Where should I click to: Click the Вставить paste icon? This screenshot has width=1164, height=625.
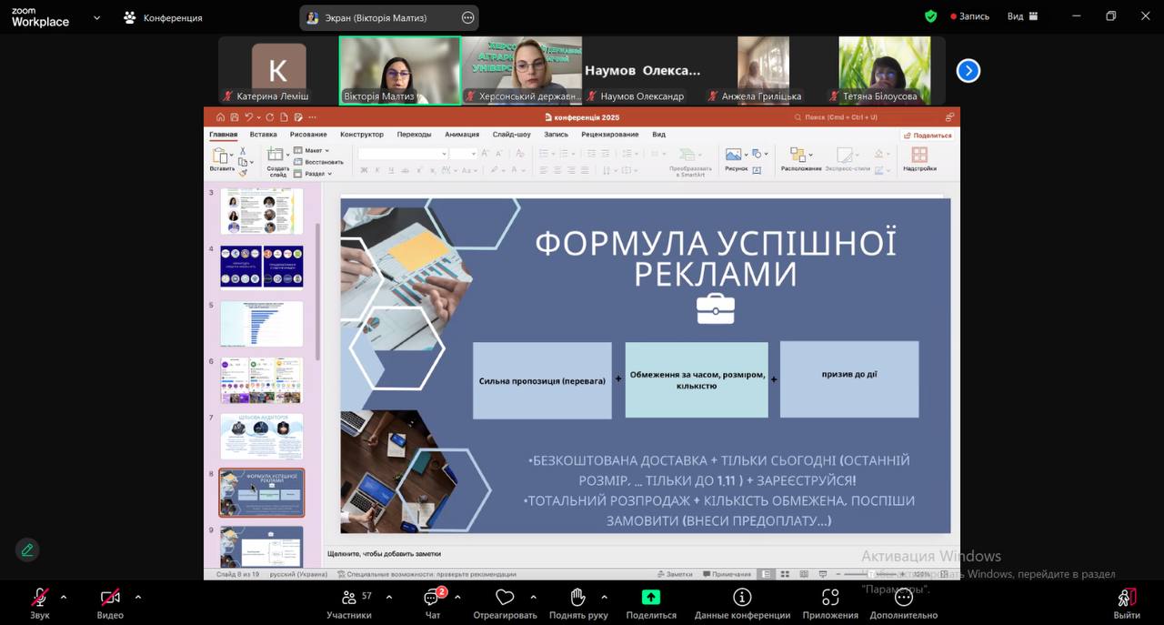(x=220, y=156)
